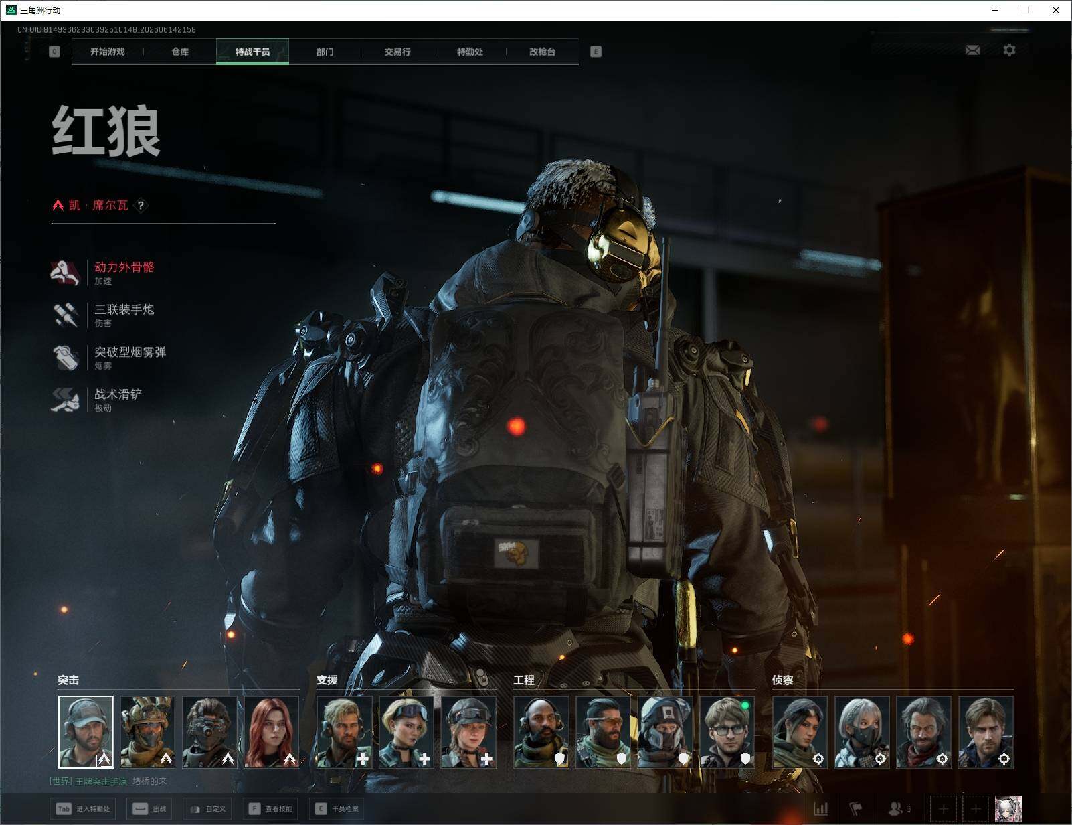Click the question mark next to 凯·席尔瓦
Image resolution: width=1072 pixels, height=825 pixels.
tap(141, 205)
